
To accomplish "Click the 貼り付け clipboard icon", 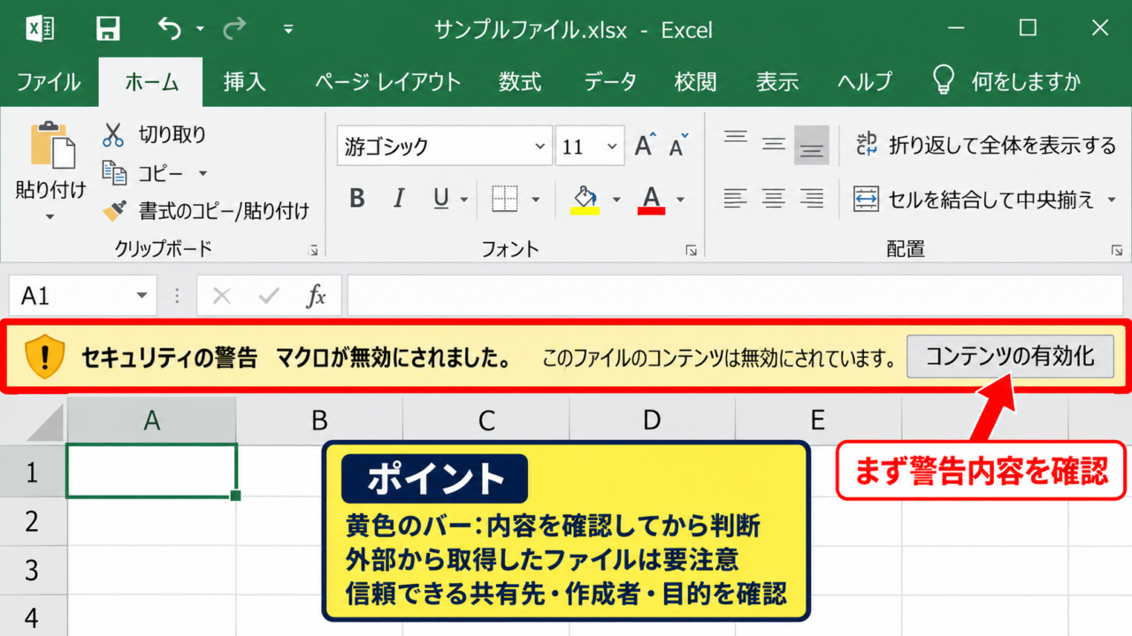I will tap(51, 145).
